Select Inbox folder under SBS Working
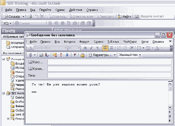This screenshot has height=126, width=175. (x=17, y=106)
